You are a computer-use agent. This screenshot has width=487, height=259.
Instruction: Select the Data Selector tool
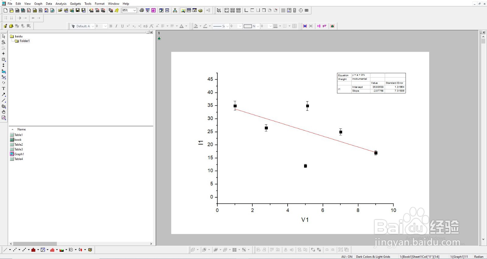4,65
